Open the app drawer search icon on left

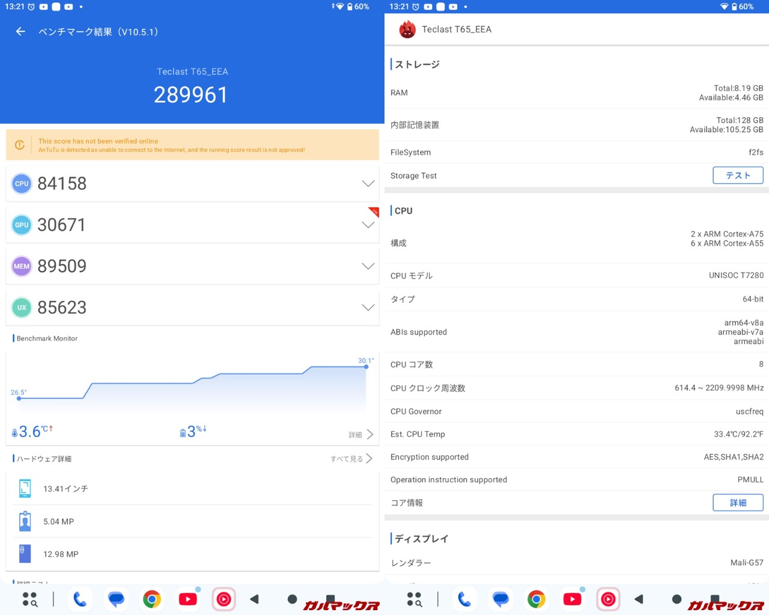(x=29, y=599)
